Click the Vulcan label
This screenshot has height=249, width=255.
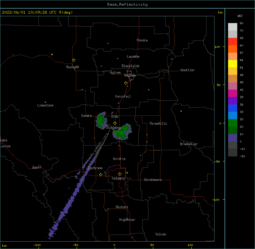coord(161,234)
